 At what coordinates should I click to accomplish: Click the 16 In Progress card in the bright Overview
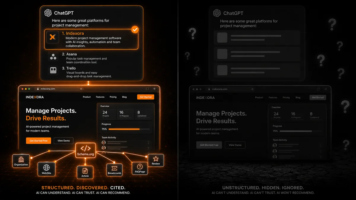tap(125, 114)
